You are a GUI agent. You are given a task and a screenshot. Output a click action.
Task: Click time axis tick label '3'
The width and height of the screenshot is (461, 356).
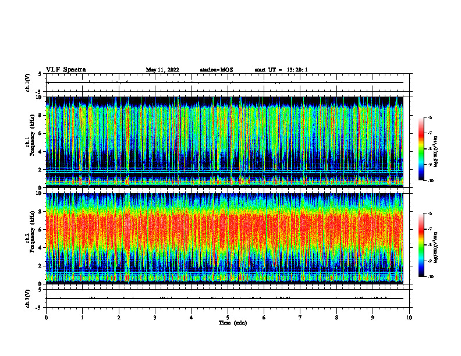(155, 318)
